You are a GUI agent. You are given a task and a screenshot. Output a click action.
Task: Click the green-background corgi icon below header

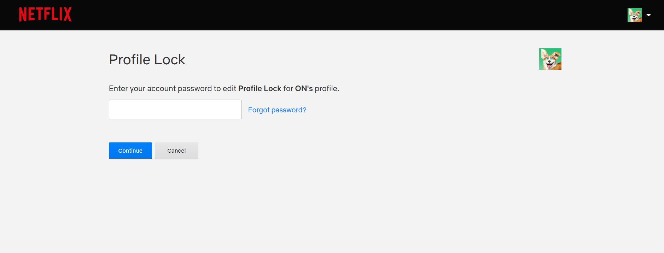tap(550, 59)
